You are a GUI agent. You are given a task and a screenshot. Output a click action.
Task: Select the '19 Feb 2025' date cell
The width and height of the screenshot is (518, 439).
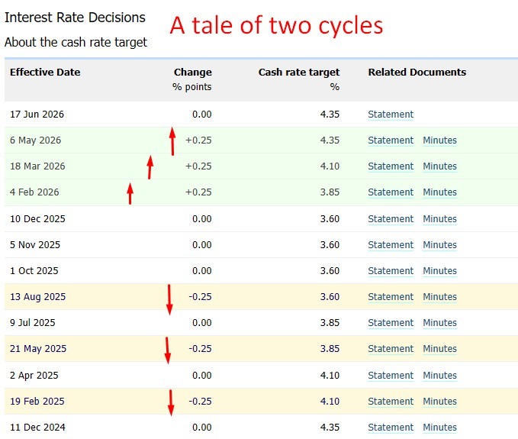tap(37, 402)
